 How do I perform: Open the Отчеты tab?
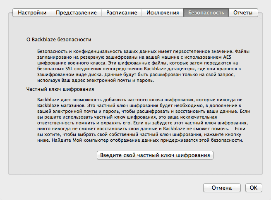tap(243, 12)
